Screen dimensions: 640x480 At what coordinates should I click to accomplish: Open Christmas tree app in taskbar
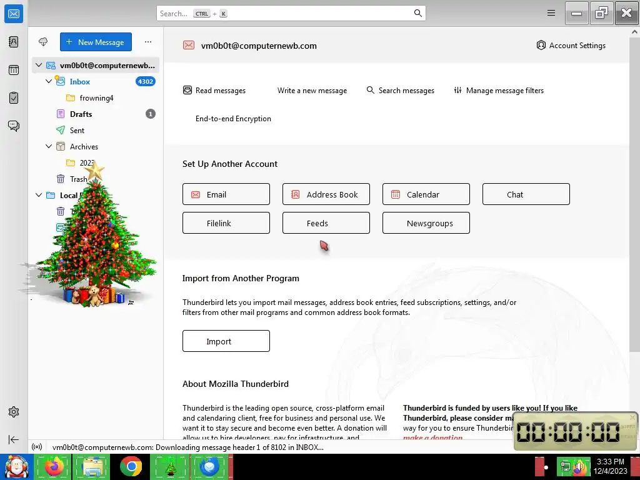170,466
